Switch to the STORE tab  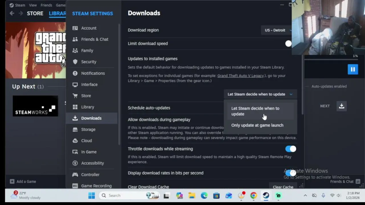pyautogui.click(x=35, y=13)
